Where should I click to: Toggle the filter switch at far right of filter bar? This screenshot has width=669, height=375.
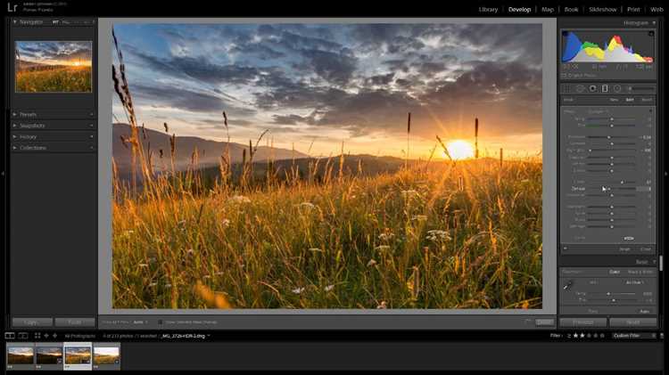pos(662,336)
